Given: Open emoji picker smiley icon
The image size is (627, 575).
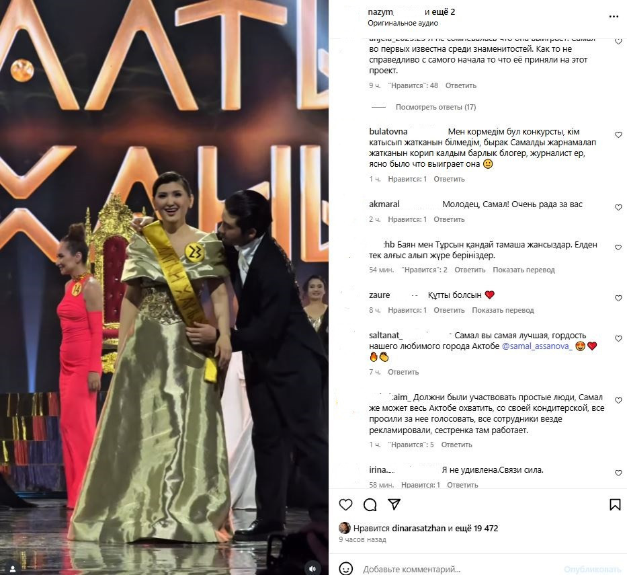Looking at the screenshot, I should point(345,568).
